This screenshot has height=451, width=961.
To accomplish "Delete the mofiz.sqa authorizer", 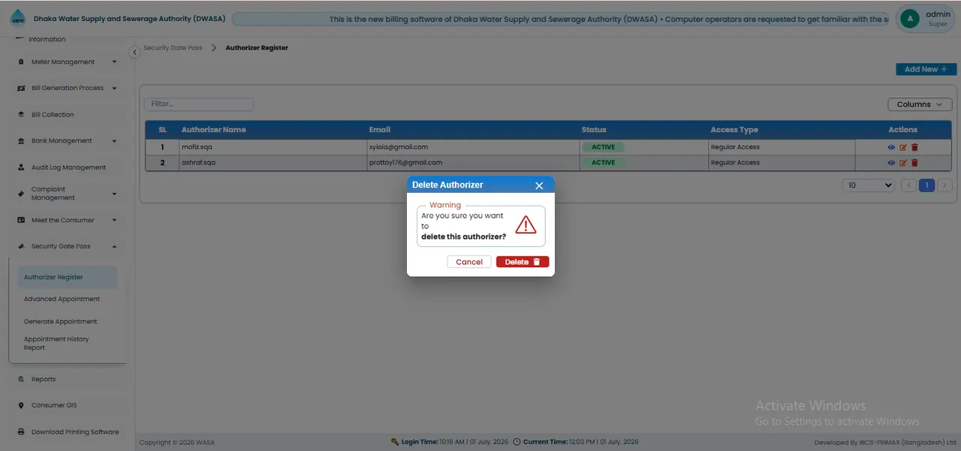I will point(914,147).
